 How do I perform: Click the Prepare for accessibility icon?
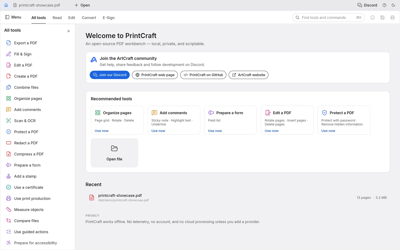(8, 243)
